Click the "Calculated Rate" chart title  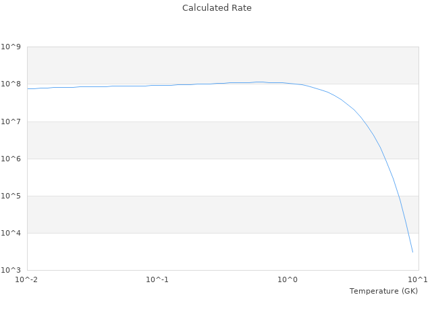[x=216, y=8]
